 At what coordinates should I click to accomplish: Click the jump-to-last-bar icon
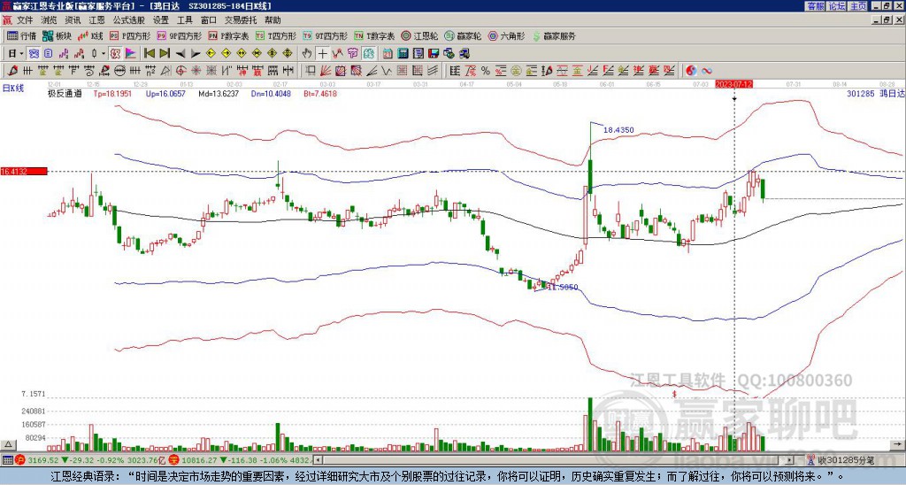point(164,54)
